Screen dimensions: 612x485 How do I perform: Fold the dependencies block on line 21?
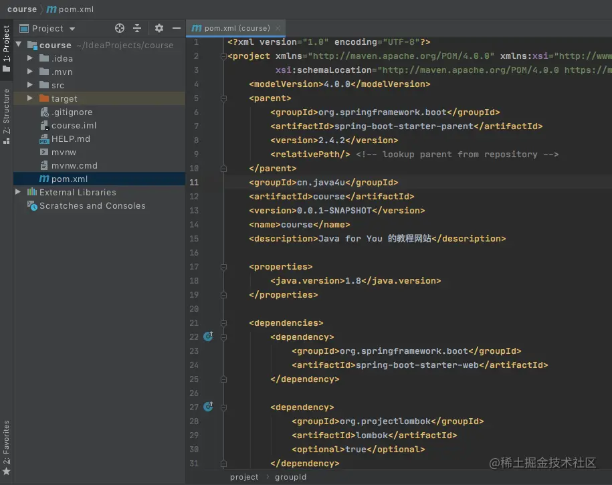[223, 323]
